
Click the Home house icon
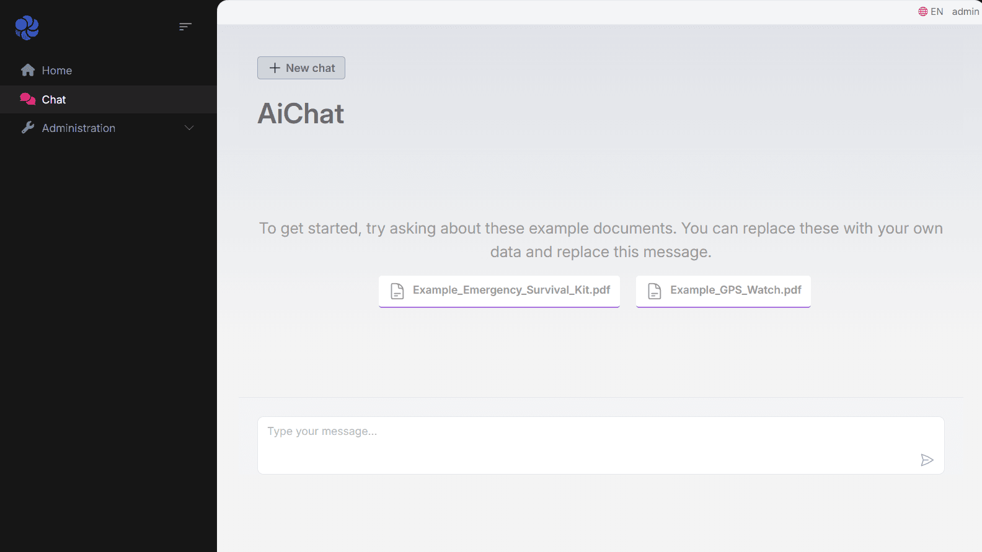coord(28,70)
